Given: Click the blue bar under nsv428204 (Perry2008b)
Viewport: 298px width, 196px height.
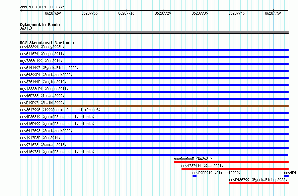Looking at the screenshot, I should coord(154,50).
